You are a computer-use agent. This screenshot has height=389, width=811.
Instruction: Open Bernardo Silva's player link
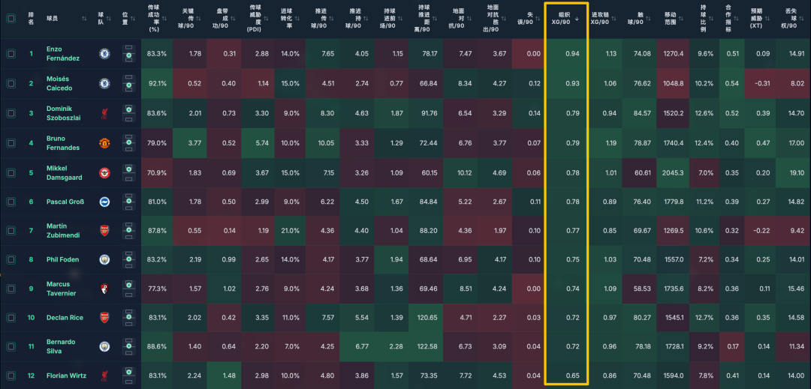click(59, 346)
